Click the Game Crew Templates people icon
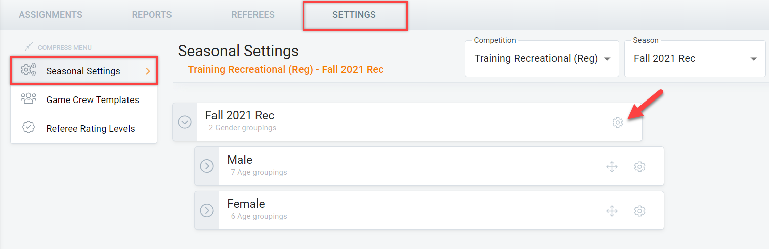The width and height of the screenshot is (769, 249). pyautogui.click(x=28, y=99)
